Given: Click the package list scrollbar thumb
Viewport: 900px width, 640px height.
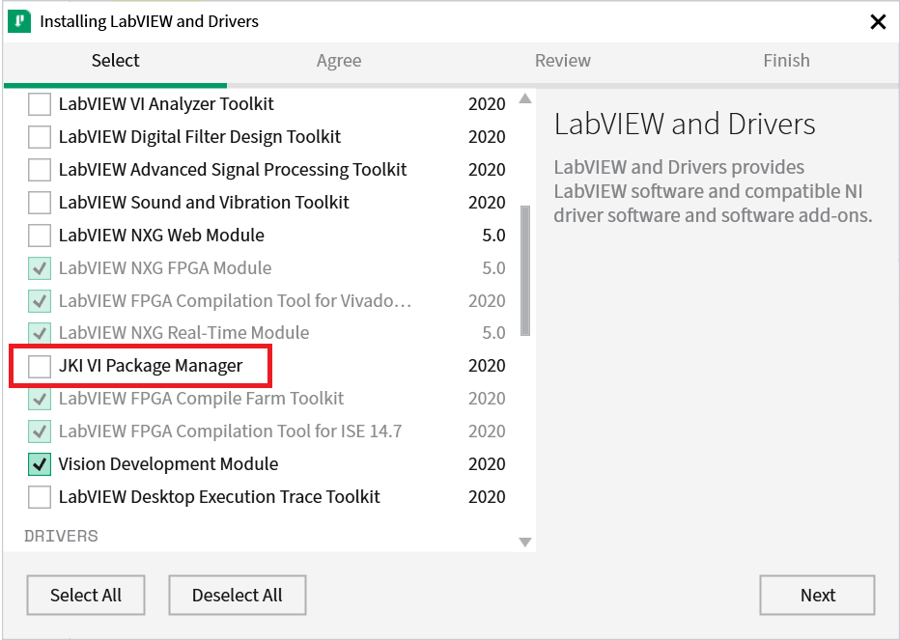Looking at the screenshot, I should [x=524, y=270].
